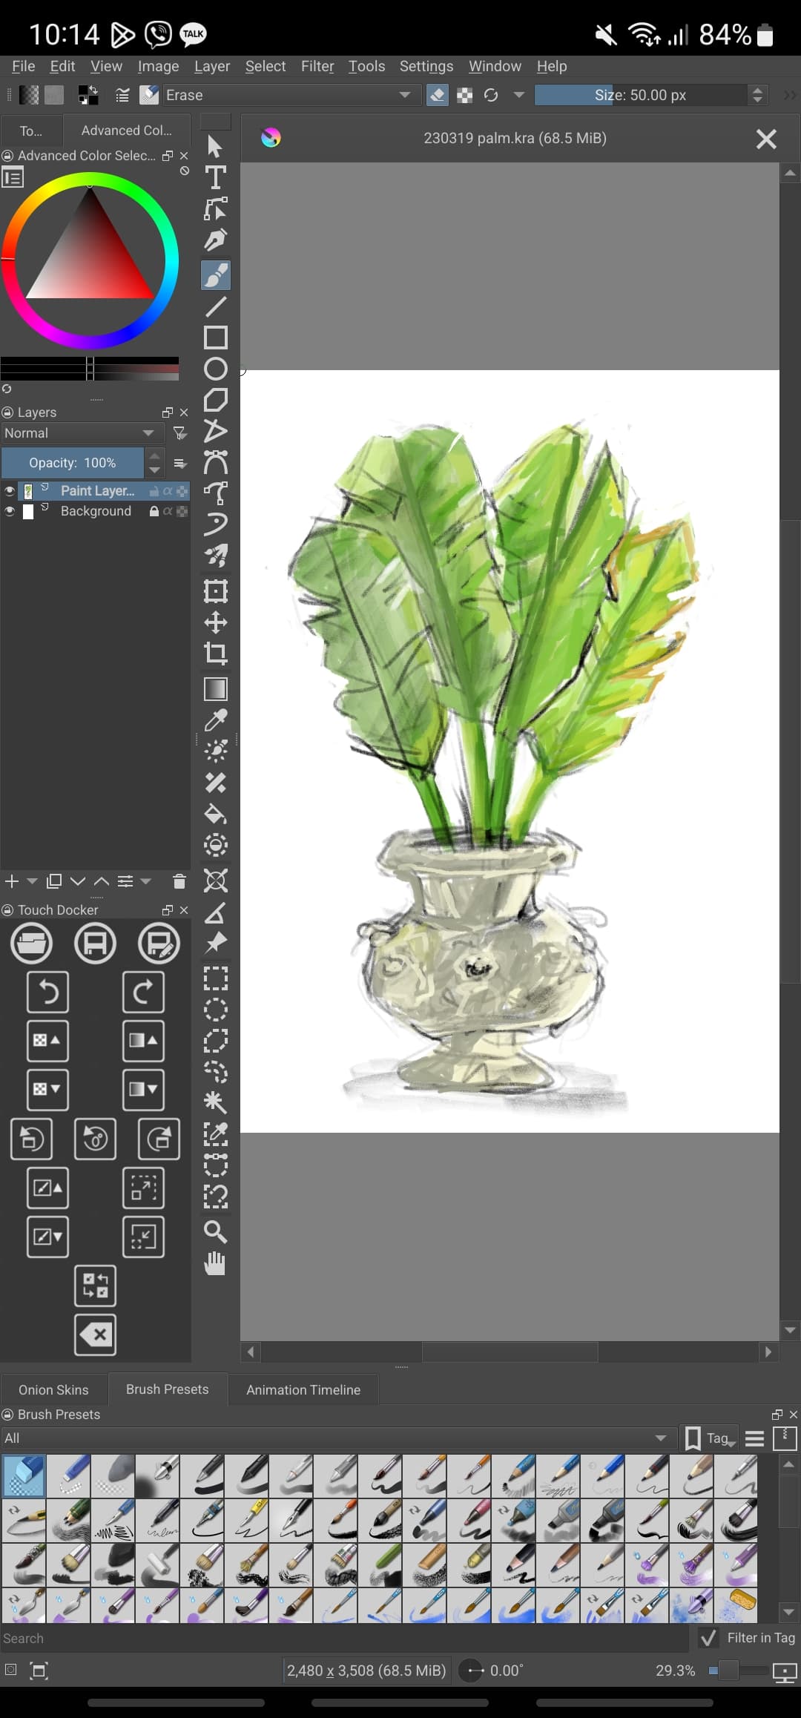Click the brush presets Search field
801x1718 pixels.
coord(344,1638)
